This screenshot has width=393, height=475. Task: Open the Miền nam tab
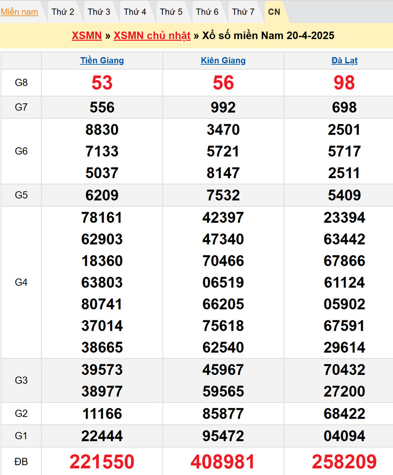pos(19,12)
